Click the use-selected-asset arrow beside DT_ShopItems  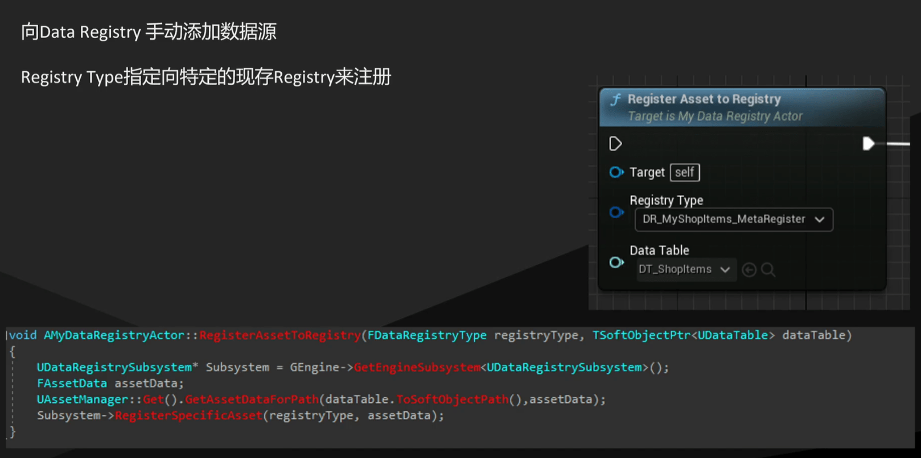[x=749, y=270]
